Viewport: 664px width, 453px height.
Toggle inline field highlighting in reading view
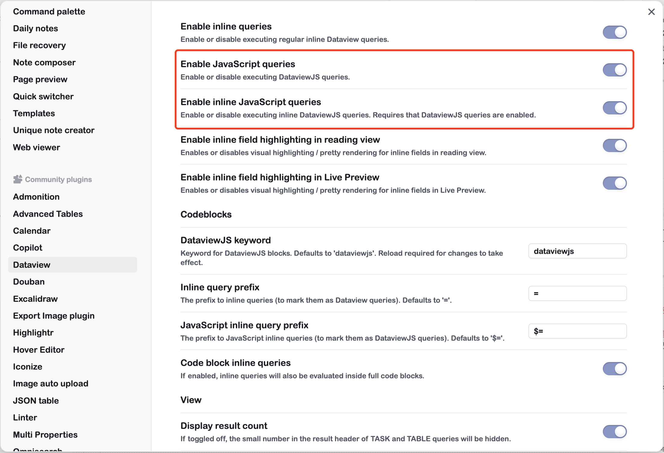[x=615, y=145]
